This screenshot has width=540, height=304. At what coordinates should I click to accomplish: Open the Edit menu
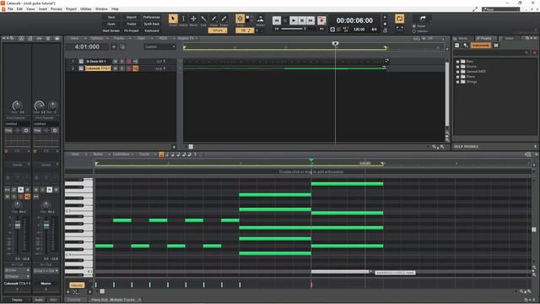click(19, 9)
